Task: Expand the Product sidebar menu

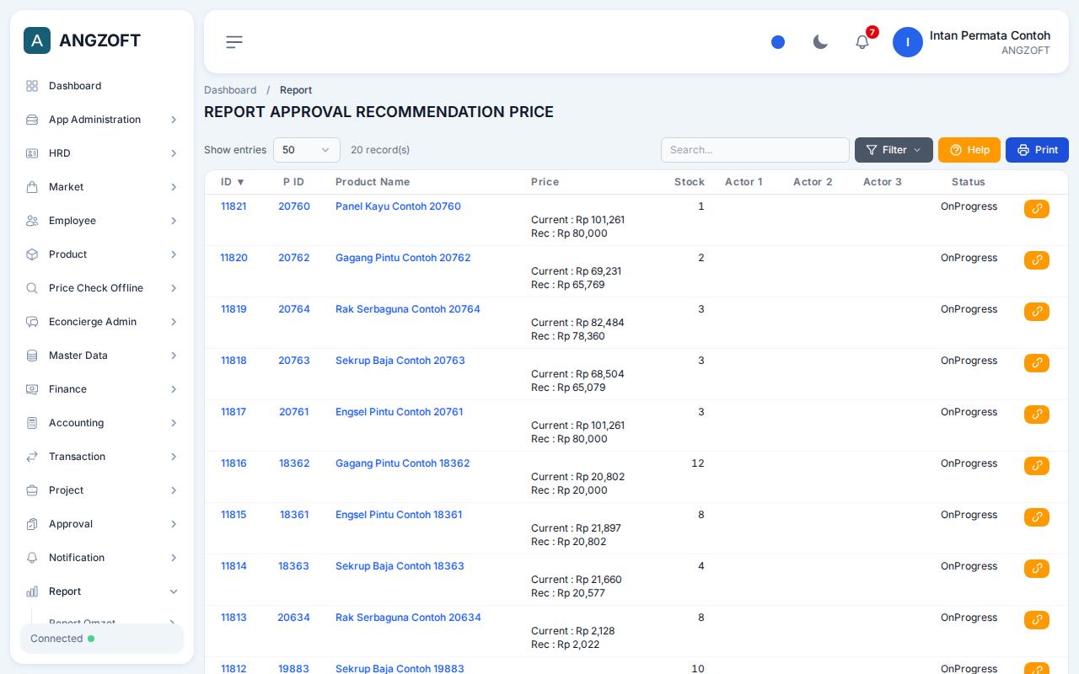Action: pos(102,254)
